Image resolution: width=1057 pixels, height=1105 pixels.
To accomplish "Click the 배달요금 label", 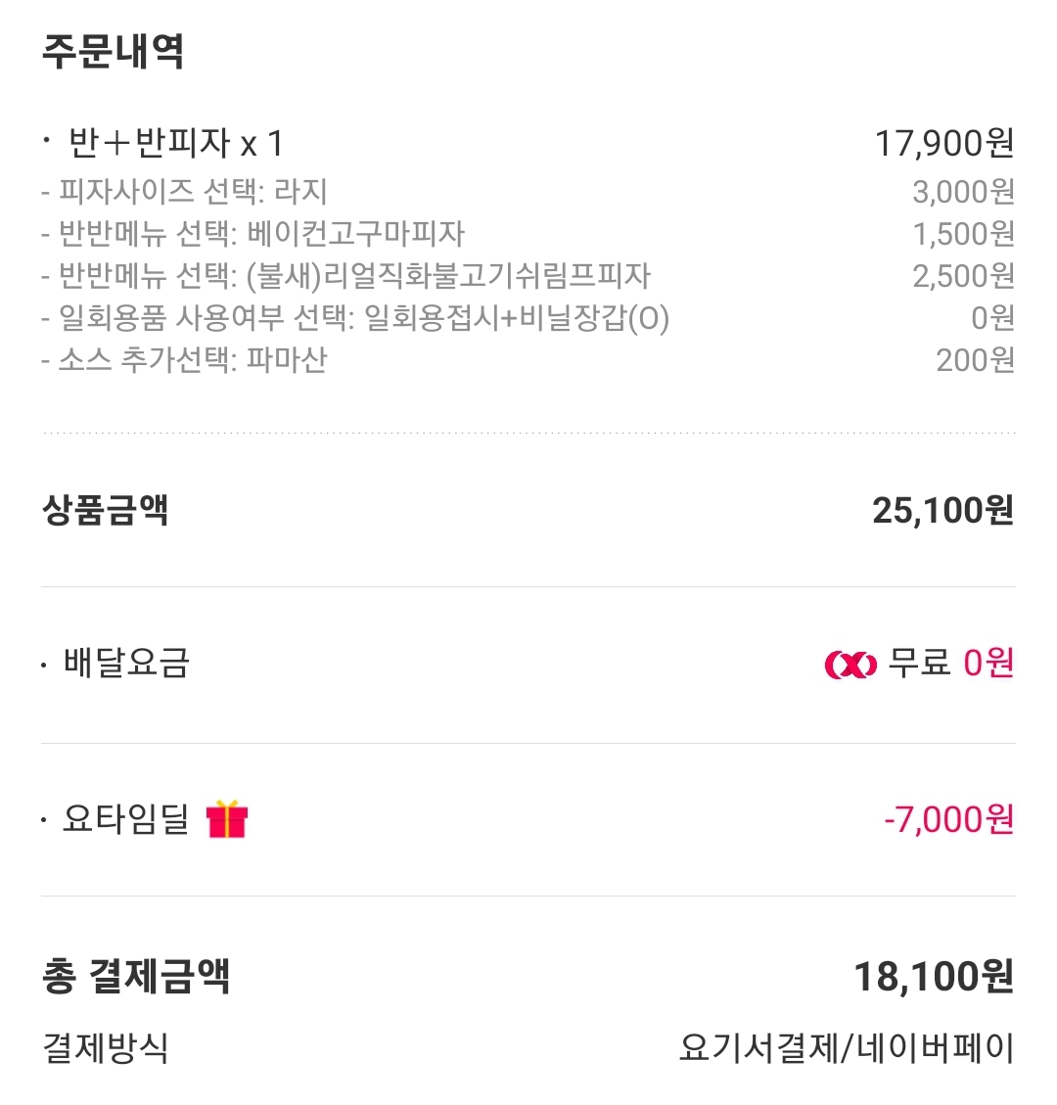I will [x=126, y=663].
